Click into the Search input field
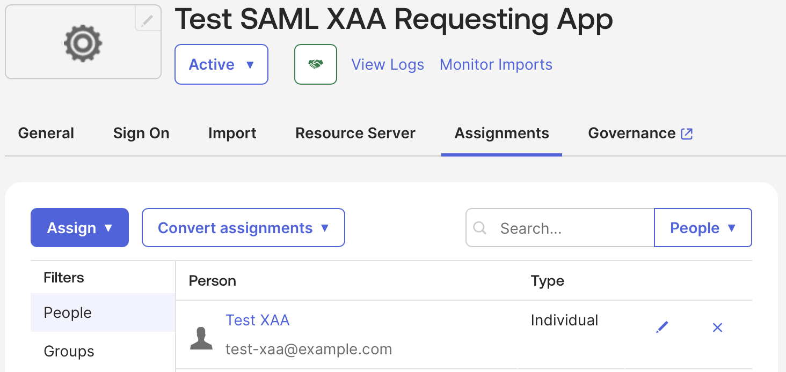786x372 pixels. tap(560, 228)
